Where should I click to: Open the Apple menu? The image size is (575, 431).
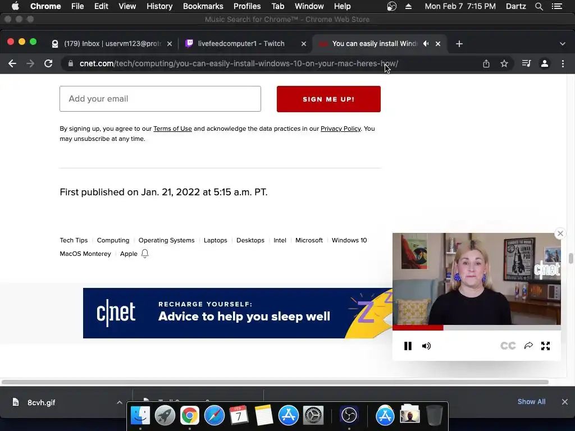tap(15, 6)
